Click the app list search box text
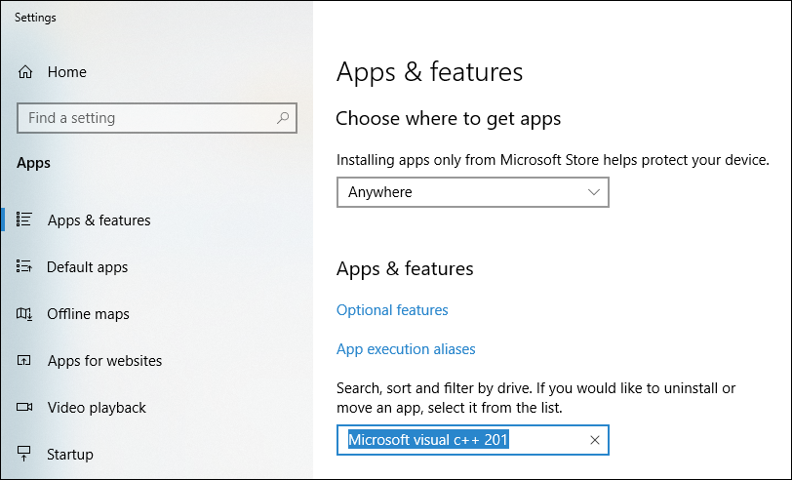Screen dimensions: 792x480 tap(429, 441)
